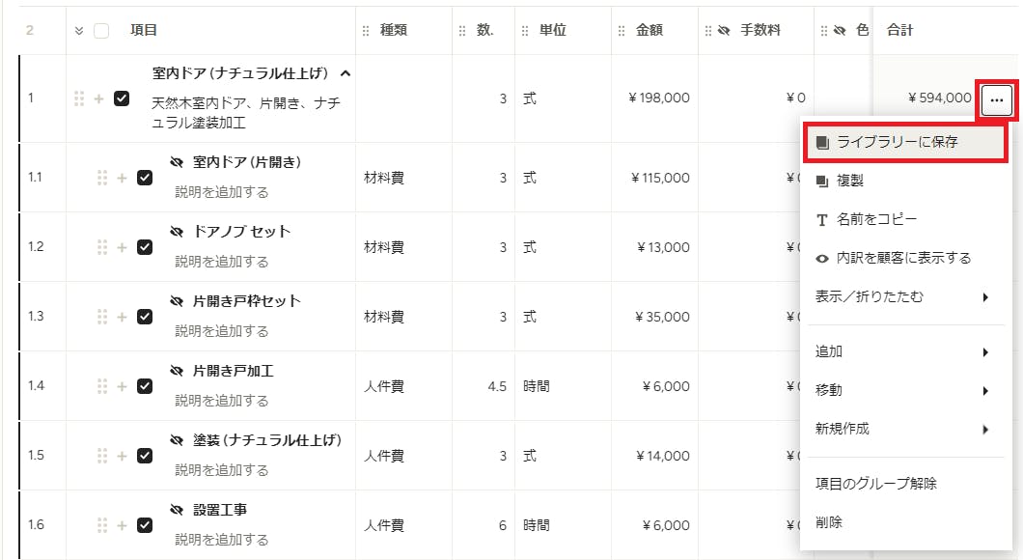Click the drag handle on row 1.4
1023x560 pixels.
coord(101,386)
